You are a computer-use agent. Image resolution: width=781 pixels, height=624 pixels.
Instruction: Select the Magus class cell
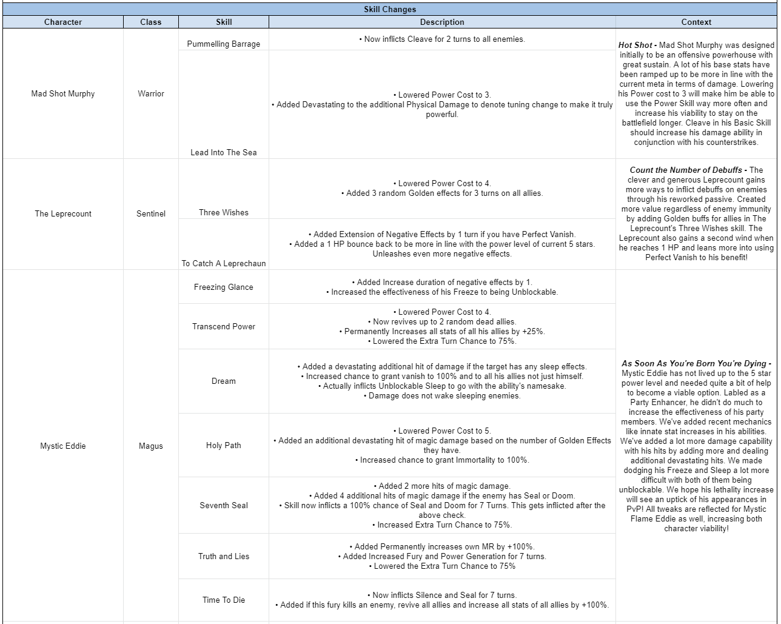coord(150,446)
